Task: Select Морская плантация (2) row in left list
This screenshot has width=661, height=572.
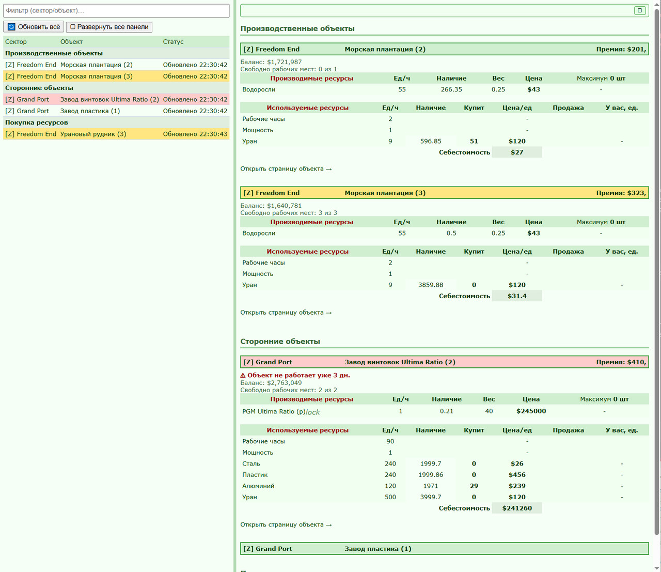Action: coord(116,65)
